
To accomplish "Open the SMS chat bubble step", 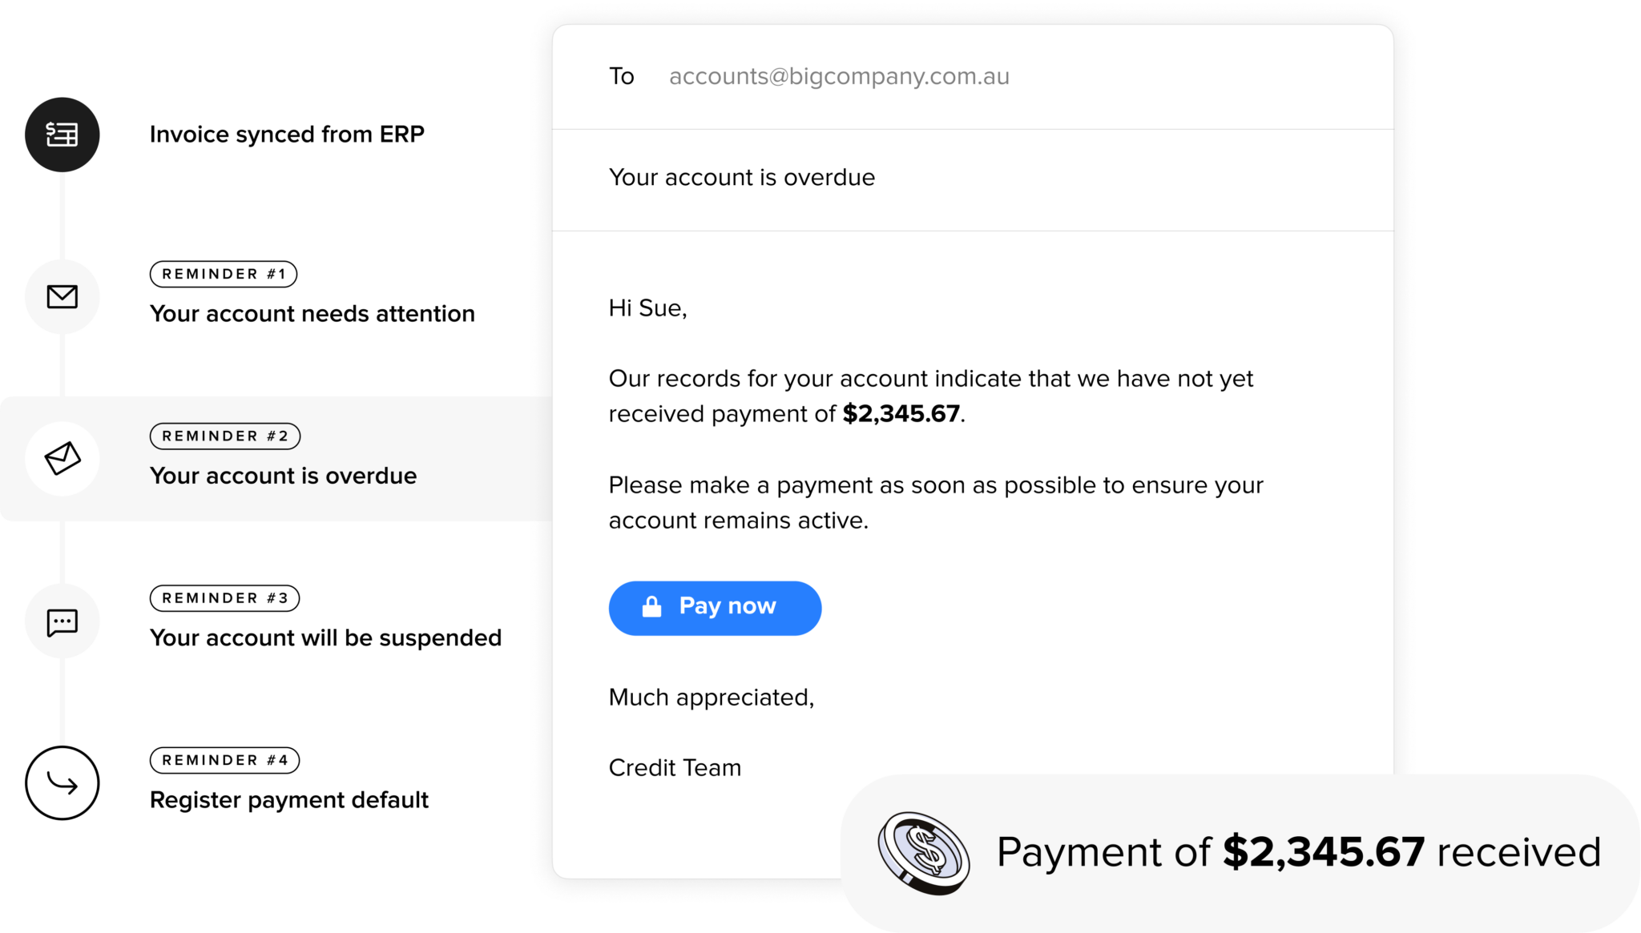I will click(62, 621).
